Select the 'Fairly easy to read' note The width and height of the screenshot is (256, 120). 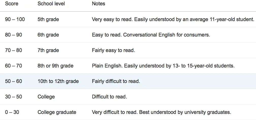pyautogui.click(x=113, y=50)
